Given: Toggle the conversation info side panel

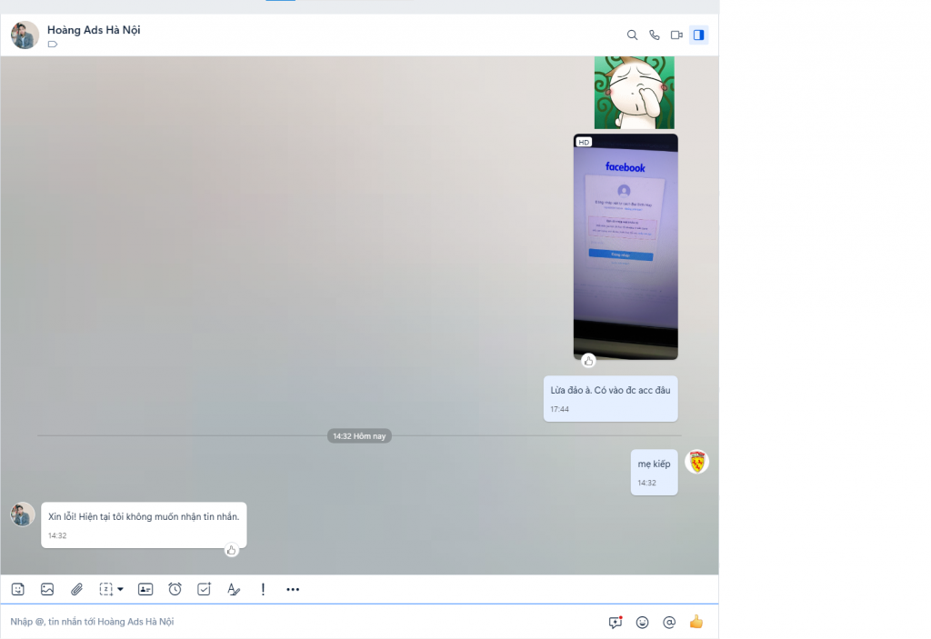Looking at the screenshot, I should (x=698, y=35).
